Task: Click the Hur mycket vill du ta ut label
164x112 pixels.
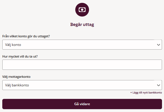Action: click(x=20, y=56)
